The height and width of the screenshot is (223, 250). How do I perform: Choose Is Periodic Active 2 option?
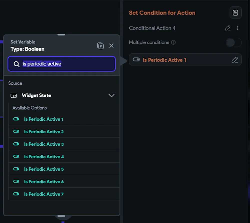(64, 132)
